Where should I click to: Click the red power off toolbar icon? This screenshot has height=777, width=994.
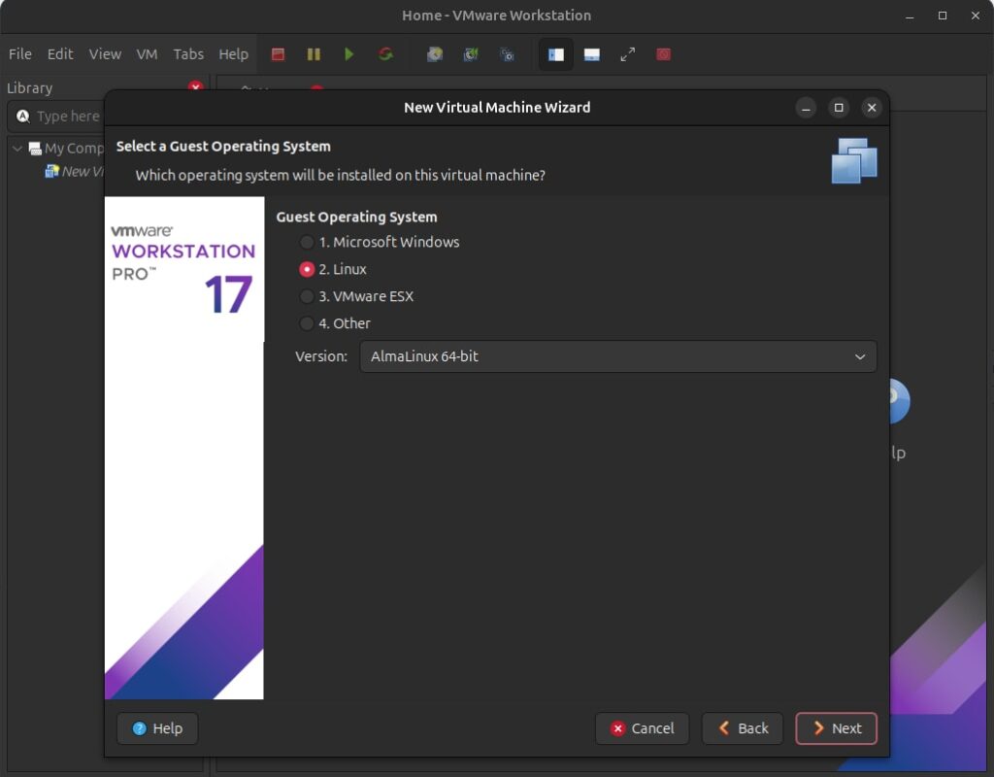point(278,54)
